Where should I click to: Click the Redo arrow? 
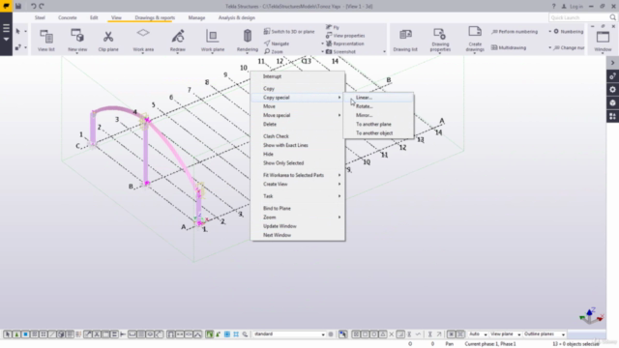[42, 6]
